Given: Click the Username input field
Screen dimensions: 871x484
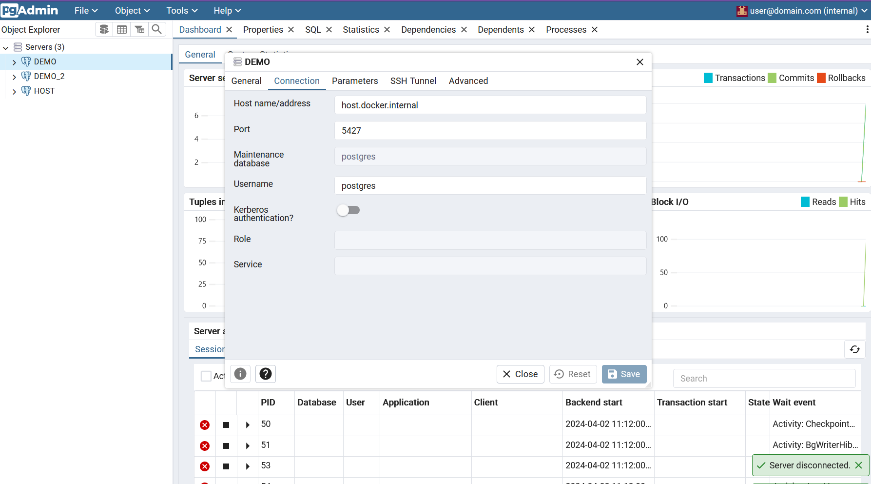Looking at the screenshot, I should (x=490, y=185).
